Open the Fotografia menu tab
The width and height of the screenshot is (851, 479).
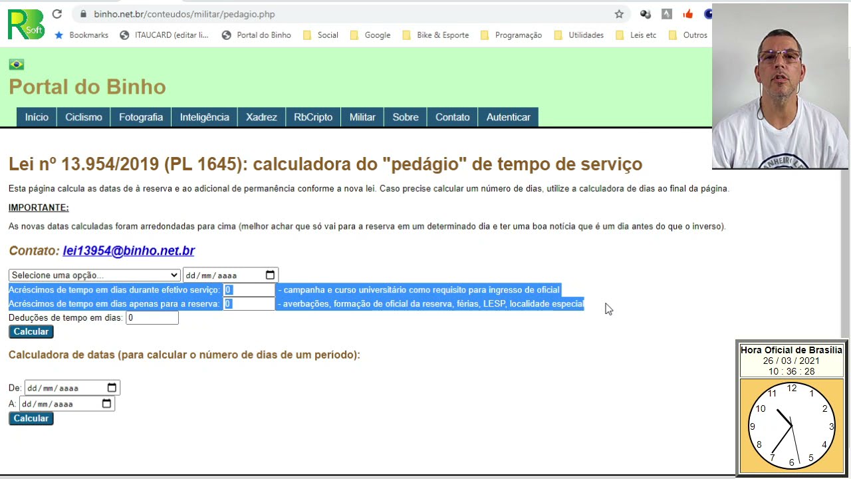tap(141, 117)
